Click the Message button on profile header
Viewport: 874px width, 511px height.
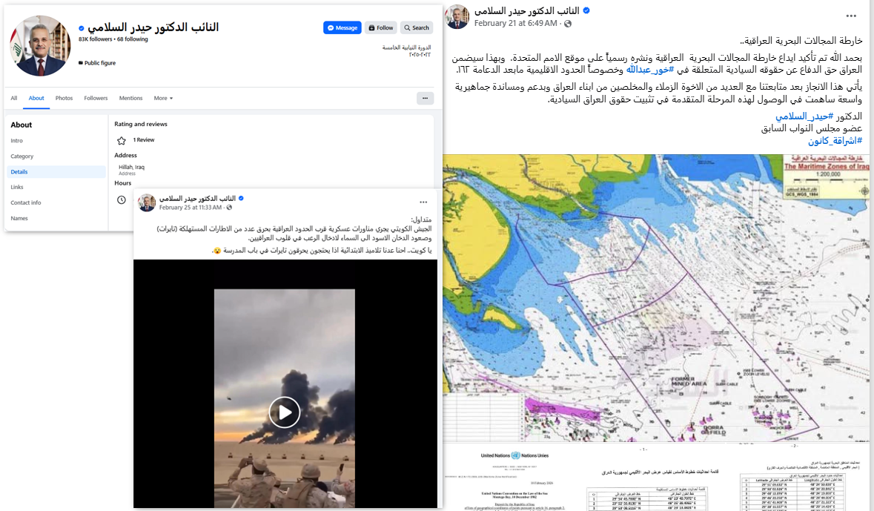point(342,28)
